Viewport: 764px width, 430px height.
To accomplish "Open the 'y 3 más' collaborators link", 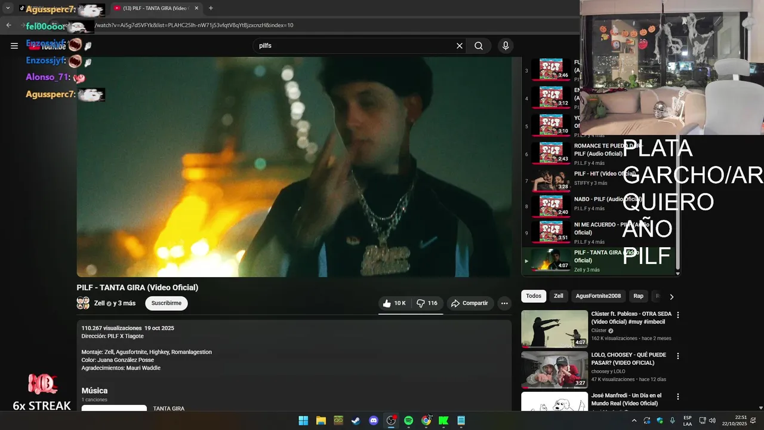I will point(124,303).
